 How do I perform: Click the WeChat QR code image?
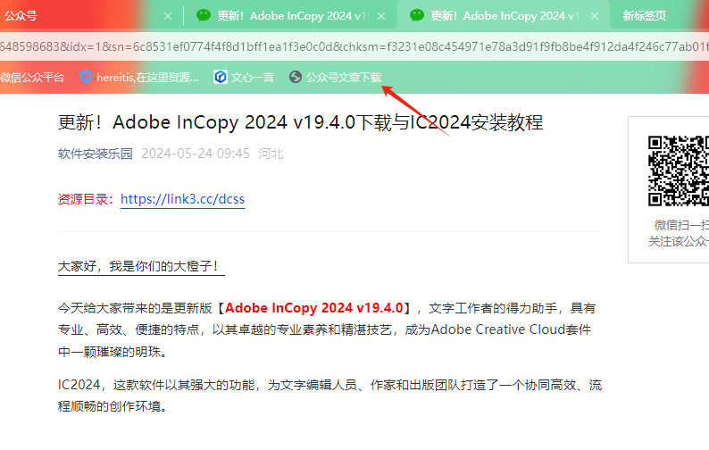click(x=679, y=171)
